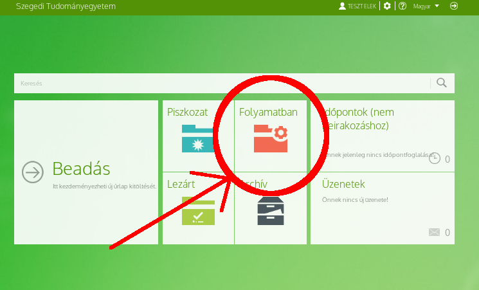Click in the Keresés search field

click(219, 83)
